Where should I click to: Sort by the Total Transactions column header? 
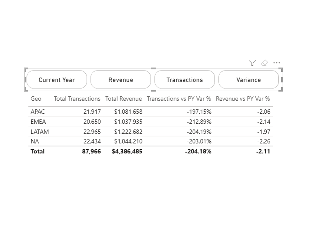click(77, 99)
